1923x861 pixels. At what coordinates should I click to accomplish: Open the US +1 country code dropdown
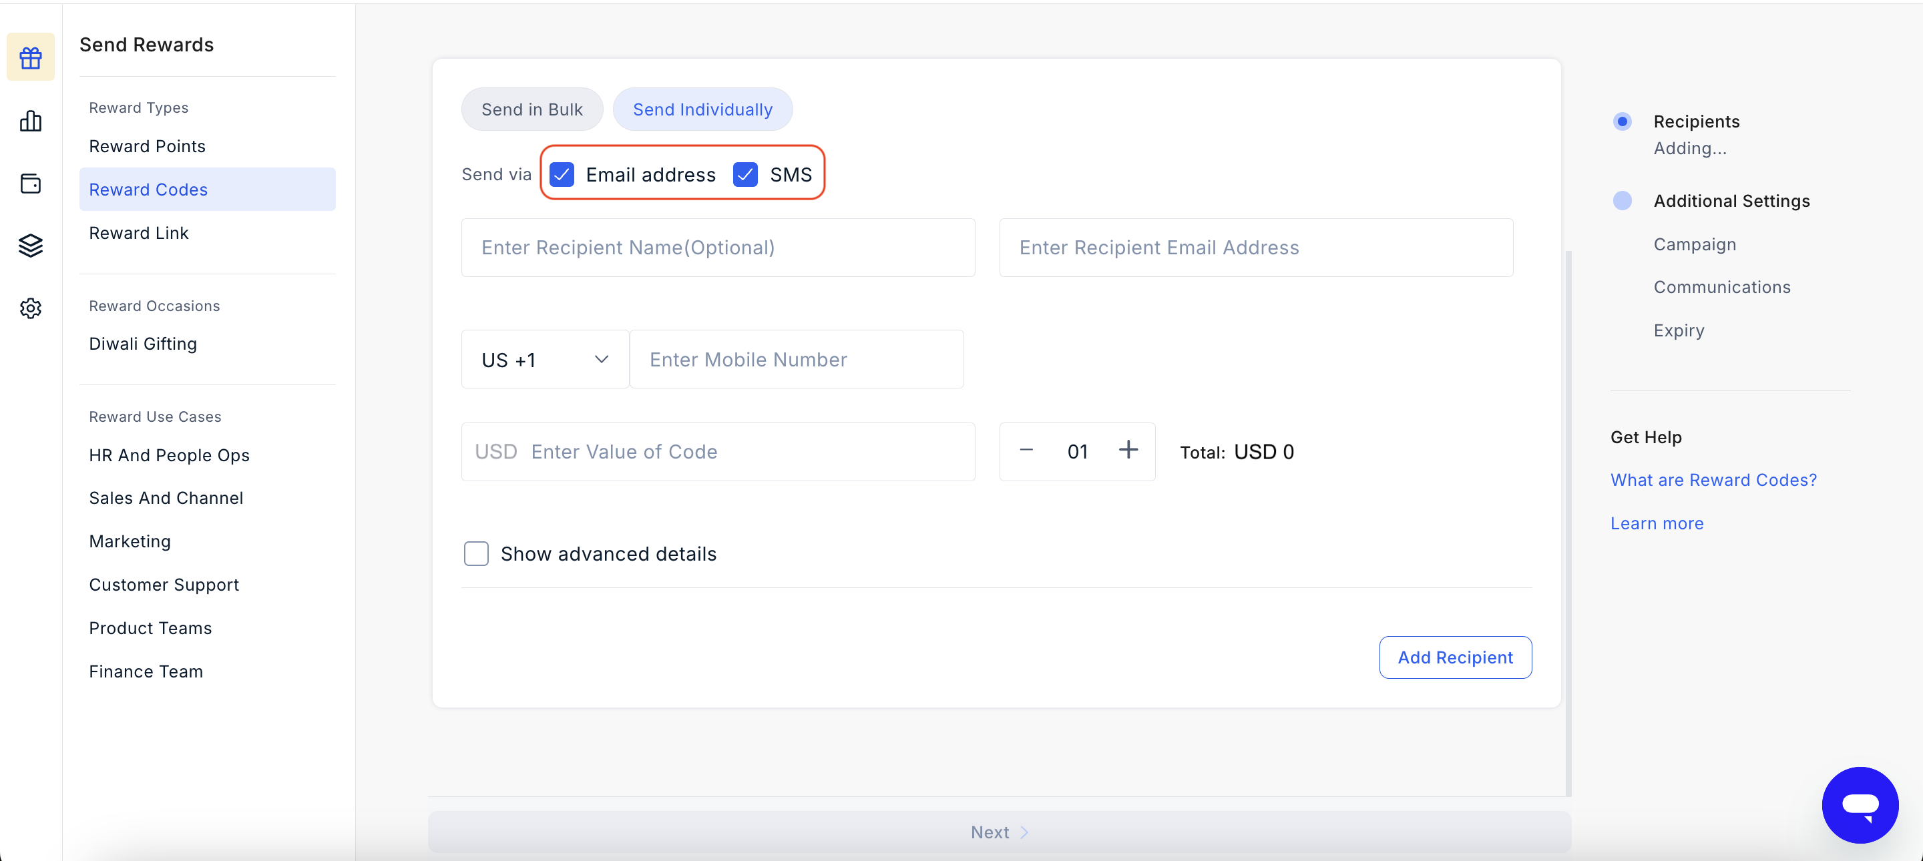tap(545, 360)
